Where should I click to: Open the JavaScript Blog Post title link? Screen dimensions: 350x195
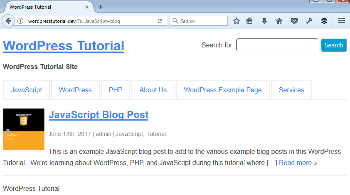[99, 115]
